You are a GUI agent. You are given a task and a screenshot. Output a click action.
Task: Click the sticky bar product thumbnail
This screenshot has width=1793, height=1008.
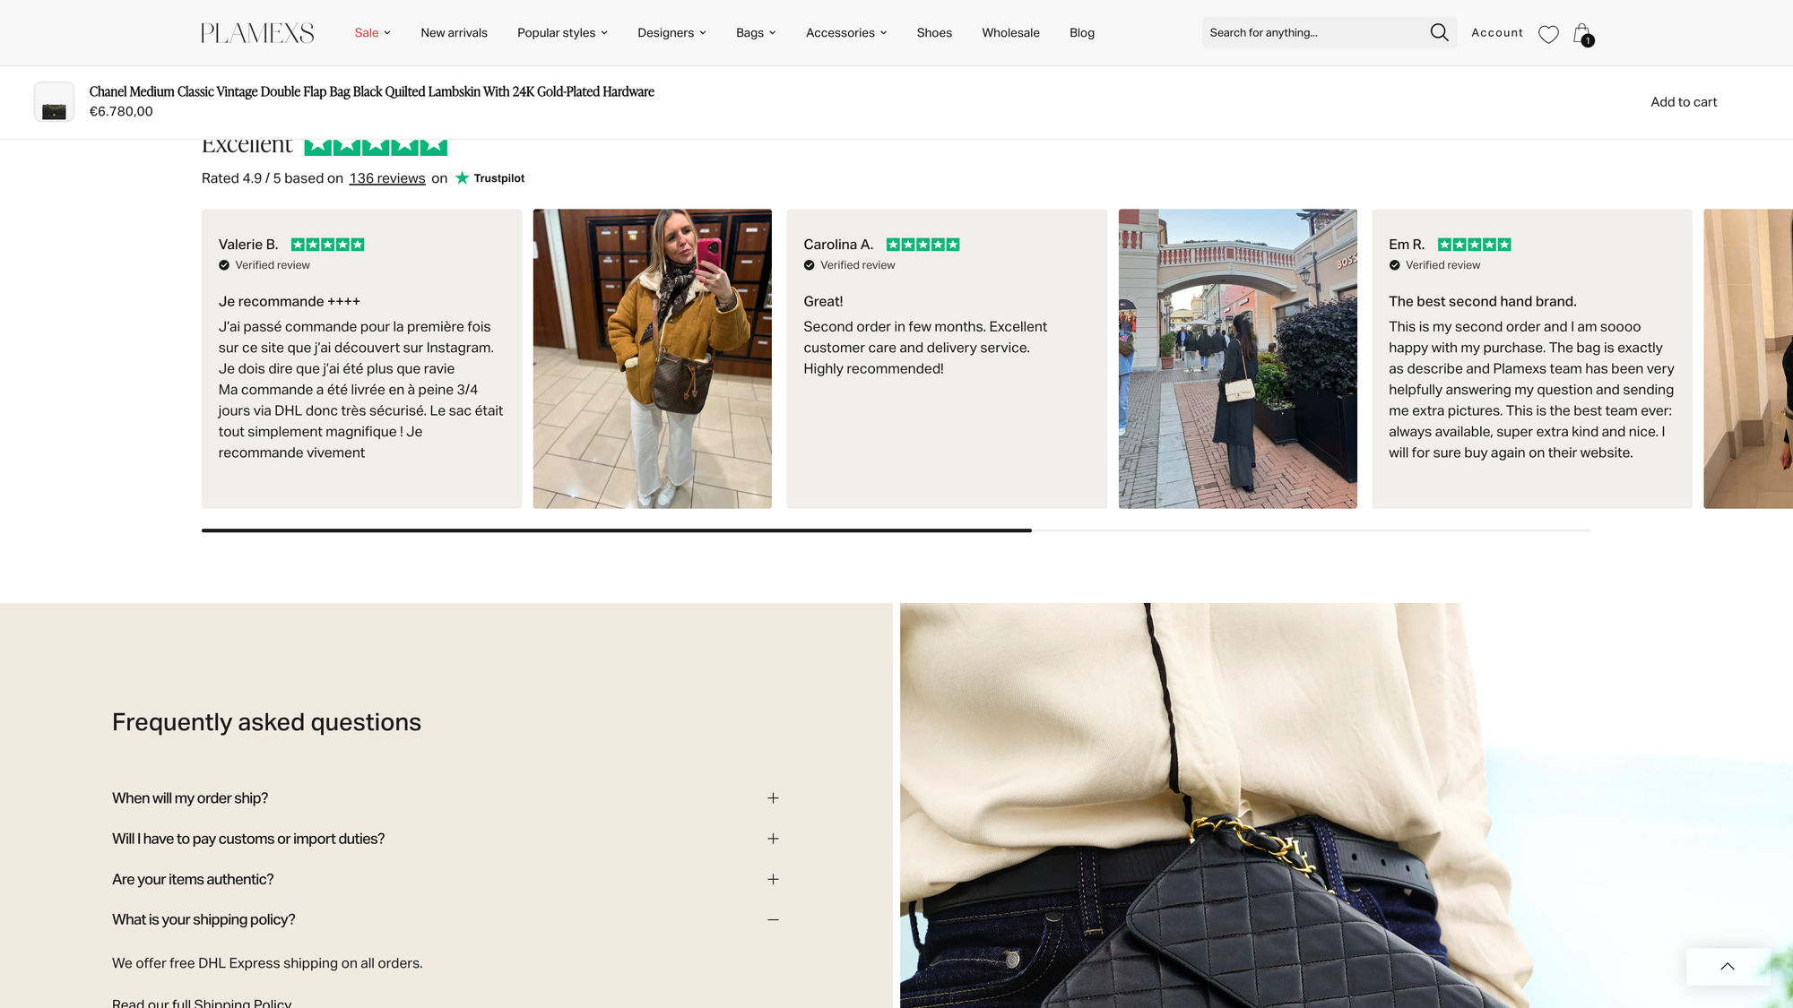[54, 102]
